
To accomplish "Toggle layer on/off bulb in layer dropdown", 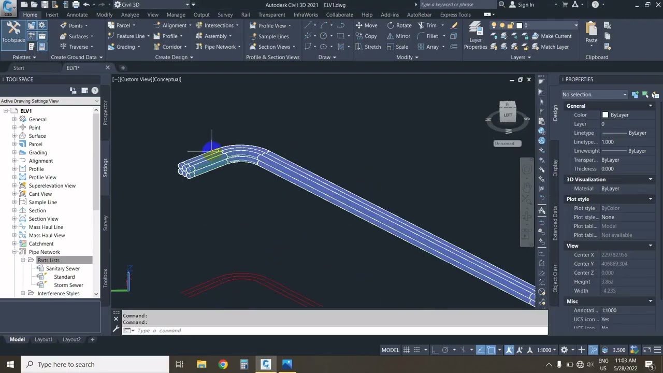I will (494, 25).
